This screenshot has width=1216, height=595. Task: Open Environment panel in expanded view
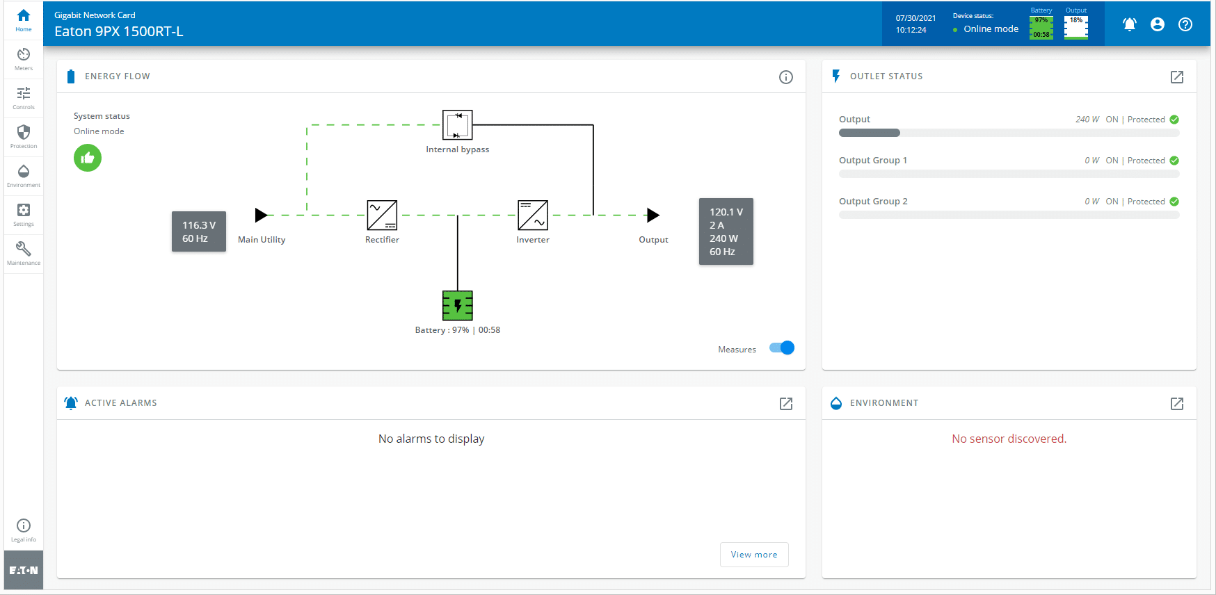tap(1177, 404)
